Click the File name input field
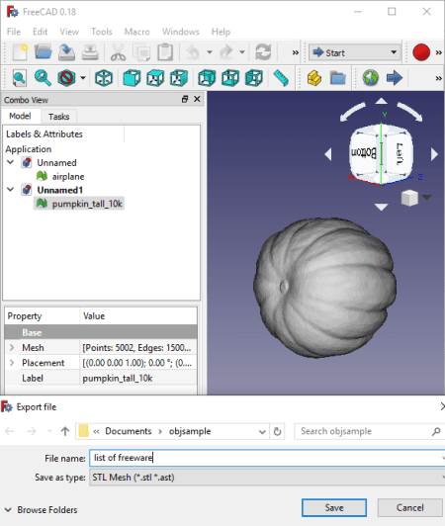This screenshot has height=526, width=445. tap(267, 458)
